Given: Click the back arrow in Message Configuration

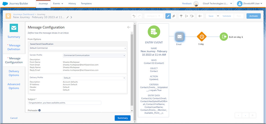Looking at the screenshot, I should [x=129, y=27].
